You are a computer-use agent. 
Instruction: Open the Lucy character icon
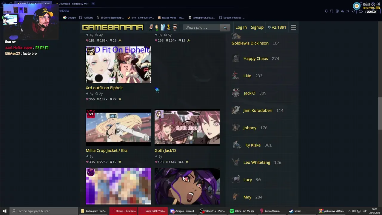click(x=236, y=180)
